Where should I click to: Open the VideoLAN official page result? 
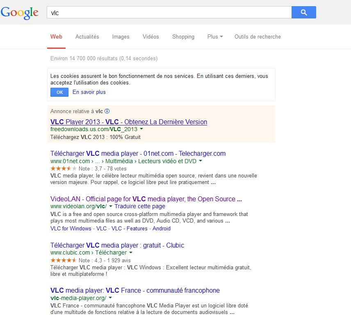point(146,199)
